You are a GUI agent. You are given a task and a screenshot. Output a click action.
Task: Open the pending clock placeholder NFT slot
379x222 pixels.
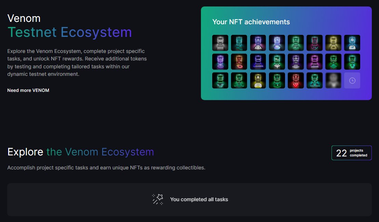coord(352,81)
